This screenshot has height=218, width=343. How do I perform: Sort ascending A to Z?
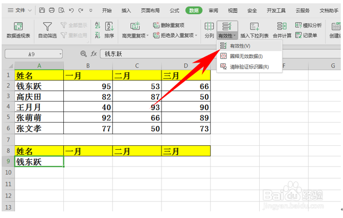point(98,25)
